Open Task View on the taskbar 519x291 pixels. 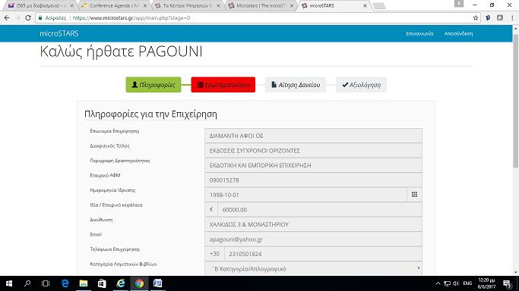[x=46, y=283]
